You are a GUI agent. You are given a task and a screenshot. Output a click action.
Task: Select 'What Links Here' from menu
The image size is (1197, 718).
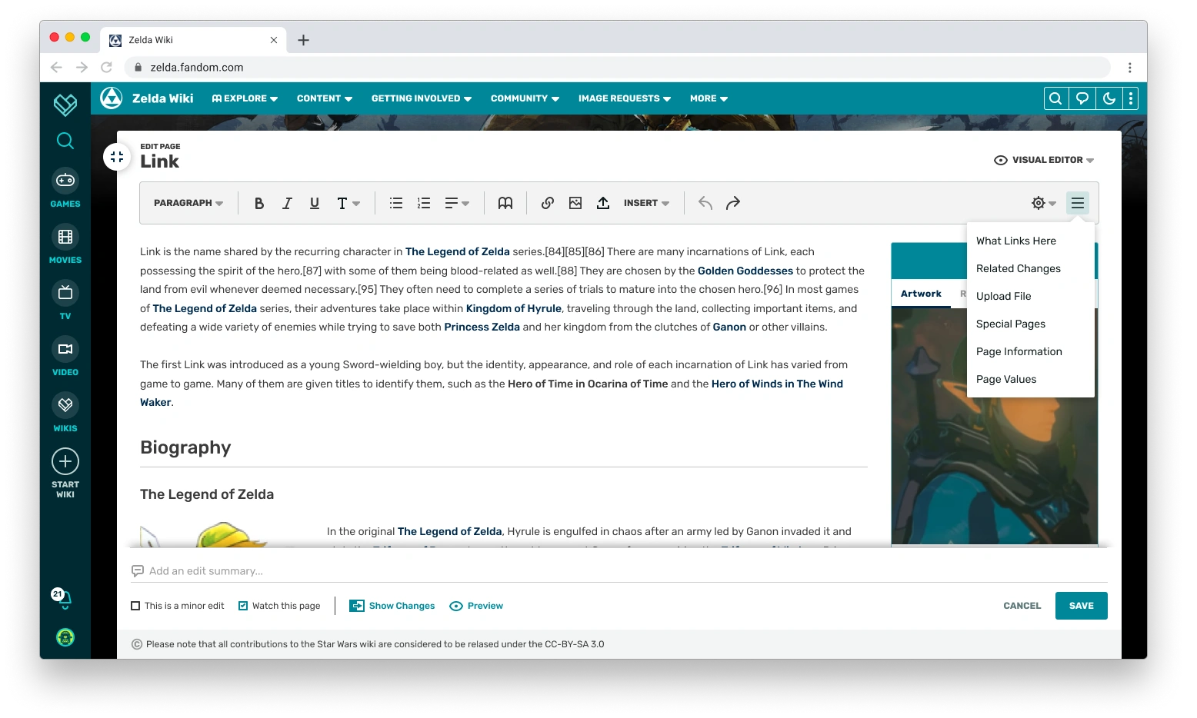(1016, 241)
